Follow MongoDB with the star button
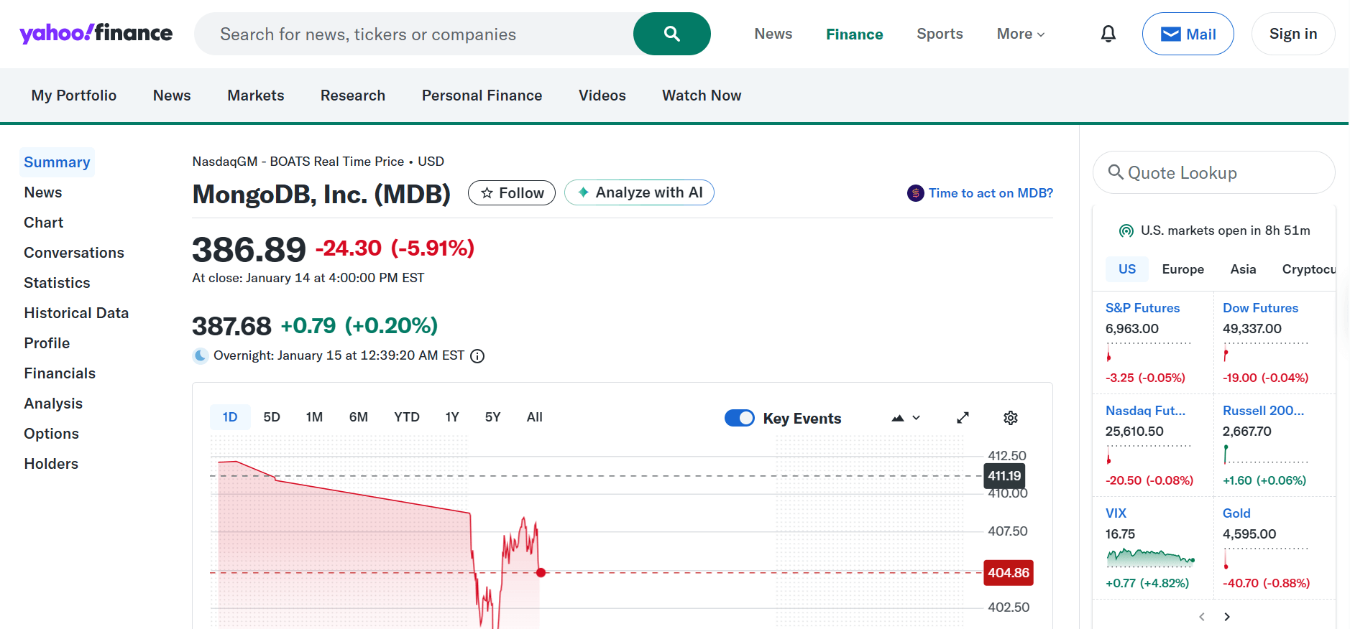Viewport: 1350px width, 629px height. (x=512, y=193)
